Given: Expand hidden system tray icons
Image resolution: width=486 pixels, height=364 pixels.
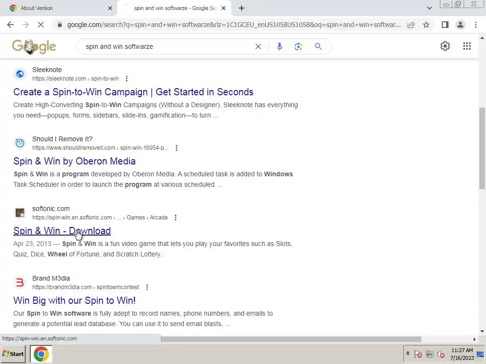Looking at the screenshot, I should click(408, 354).
